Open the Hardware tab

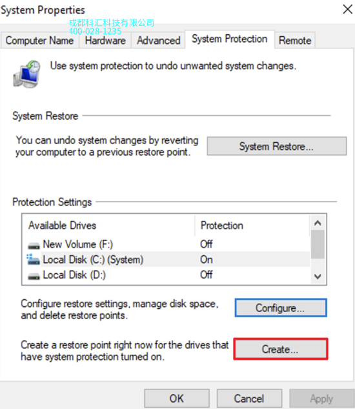pyautogui.click(x=105, y=41)
